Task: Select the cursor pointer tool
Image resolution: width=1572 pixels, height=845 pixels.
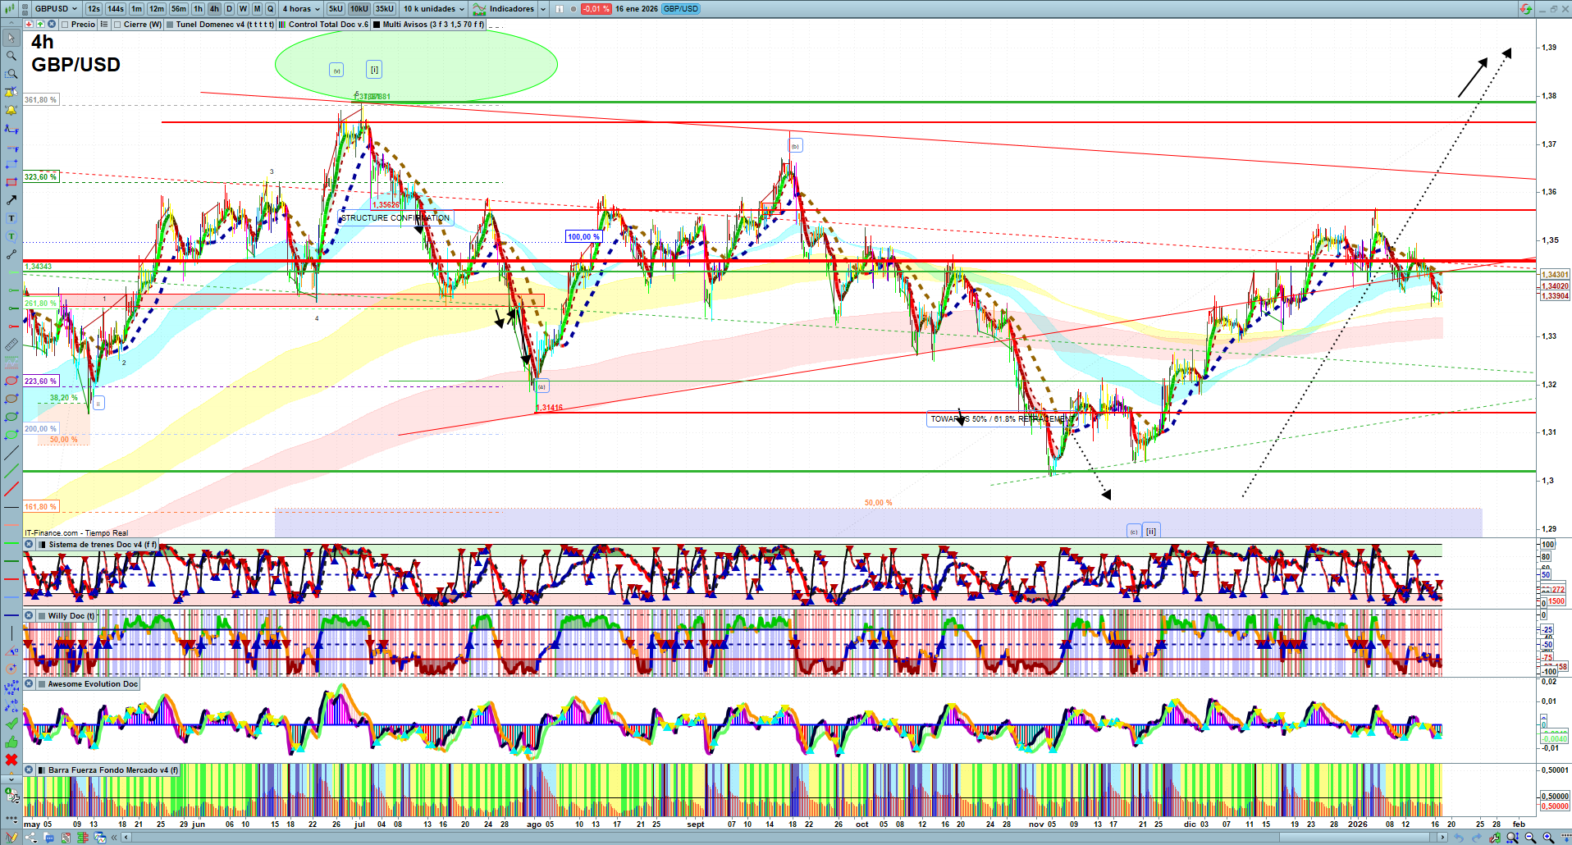Action: click(11, 38)
